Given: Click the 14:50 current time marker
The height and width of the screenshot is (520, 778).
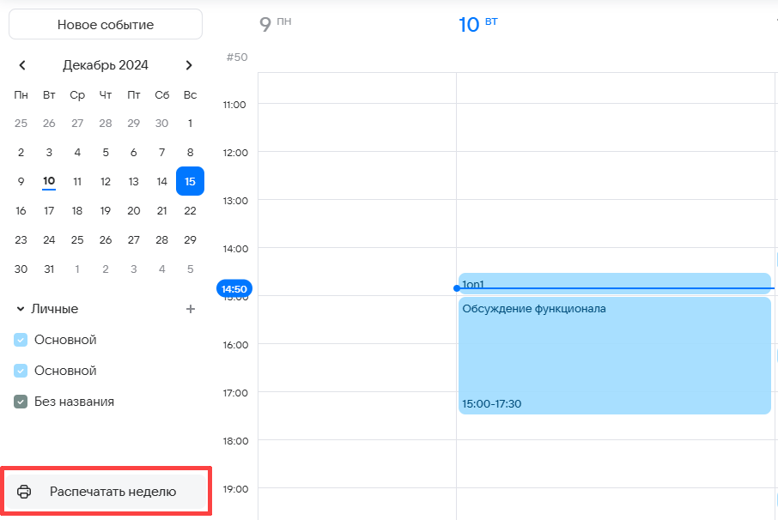Looking at the screenshot, I should (234, 289).
